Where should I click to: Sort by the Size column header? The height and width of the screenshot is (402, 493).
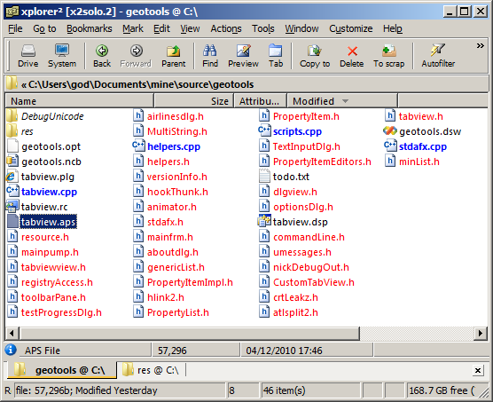click(x=193, y=101)
